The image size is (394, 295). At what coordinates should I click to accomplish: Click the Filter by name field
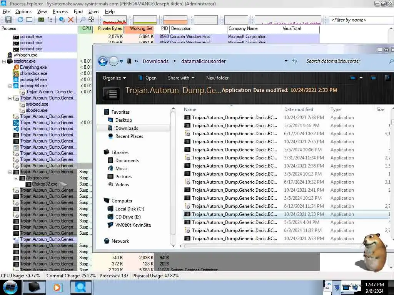pyautogui.click(x=361, y=20)
